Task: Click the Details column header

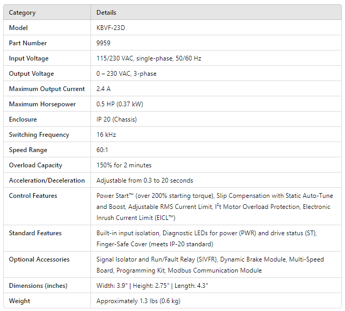Action: (x=106, y=13)
